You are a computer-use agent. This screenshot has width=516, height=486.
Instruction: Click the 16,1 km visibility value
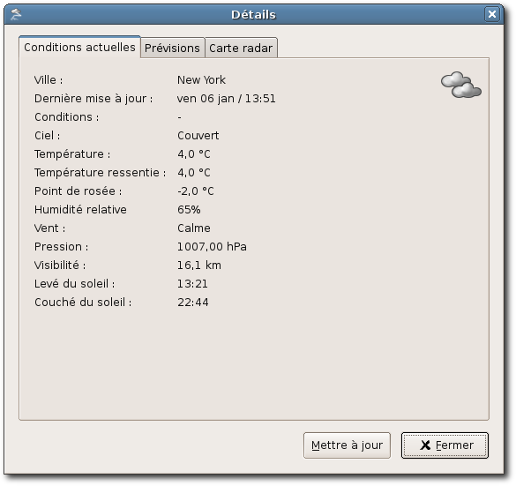point(199,265)
